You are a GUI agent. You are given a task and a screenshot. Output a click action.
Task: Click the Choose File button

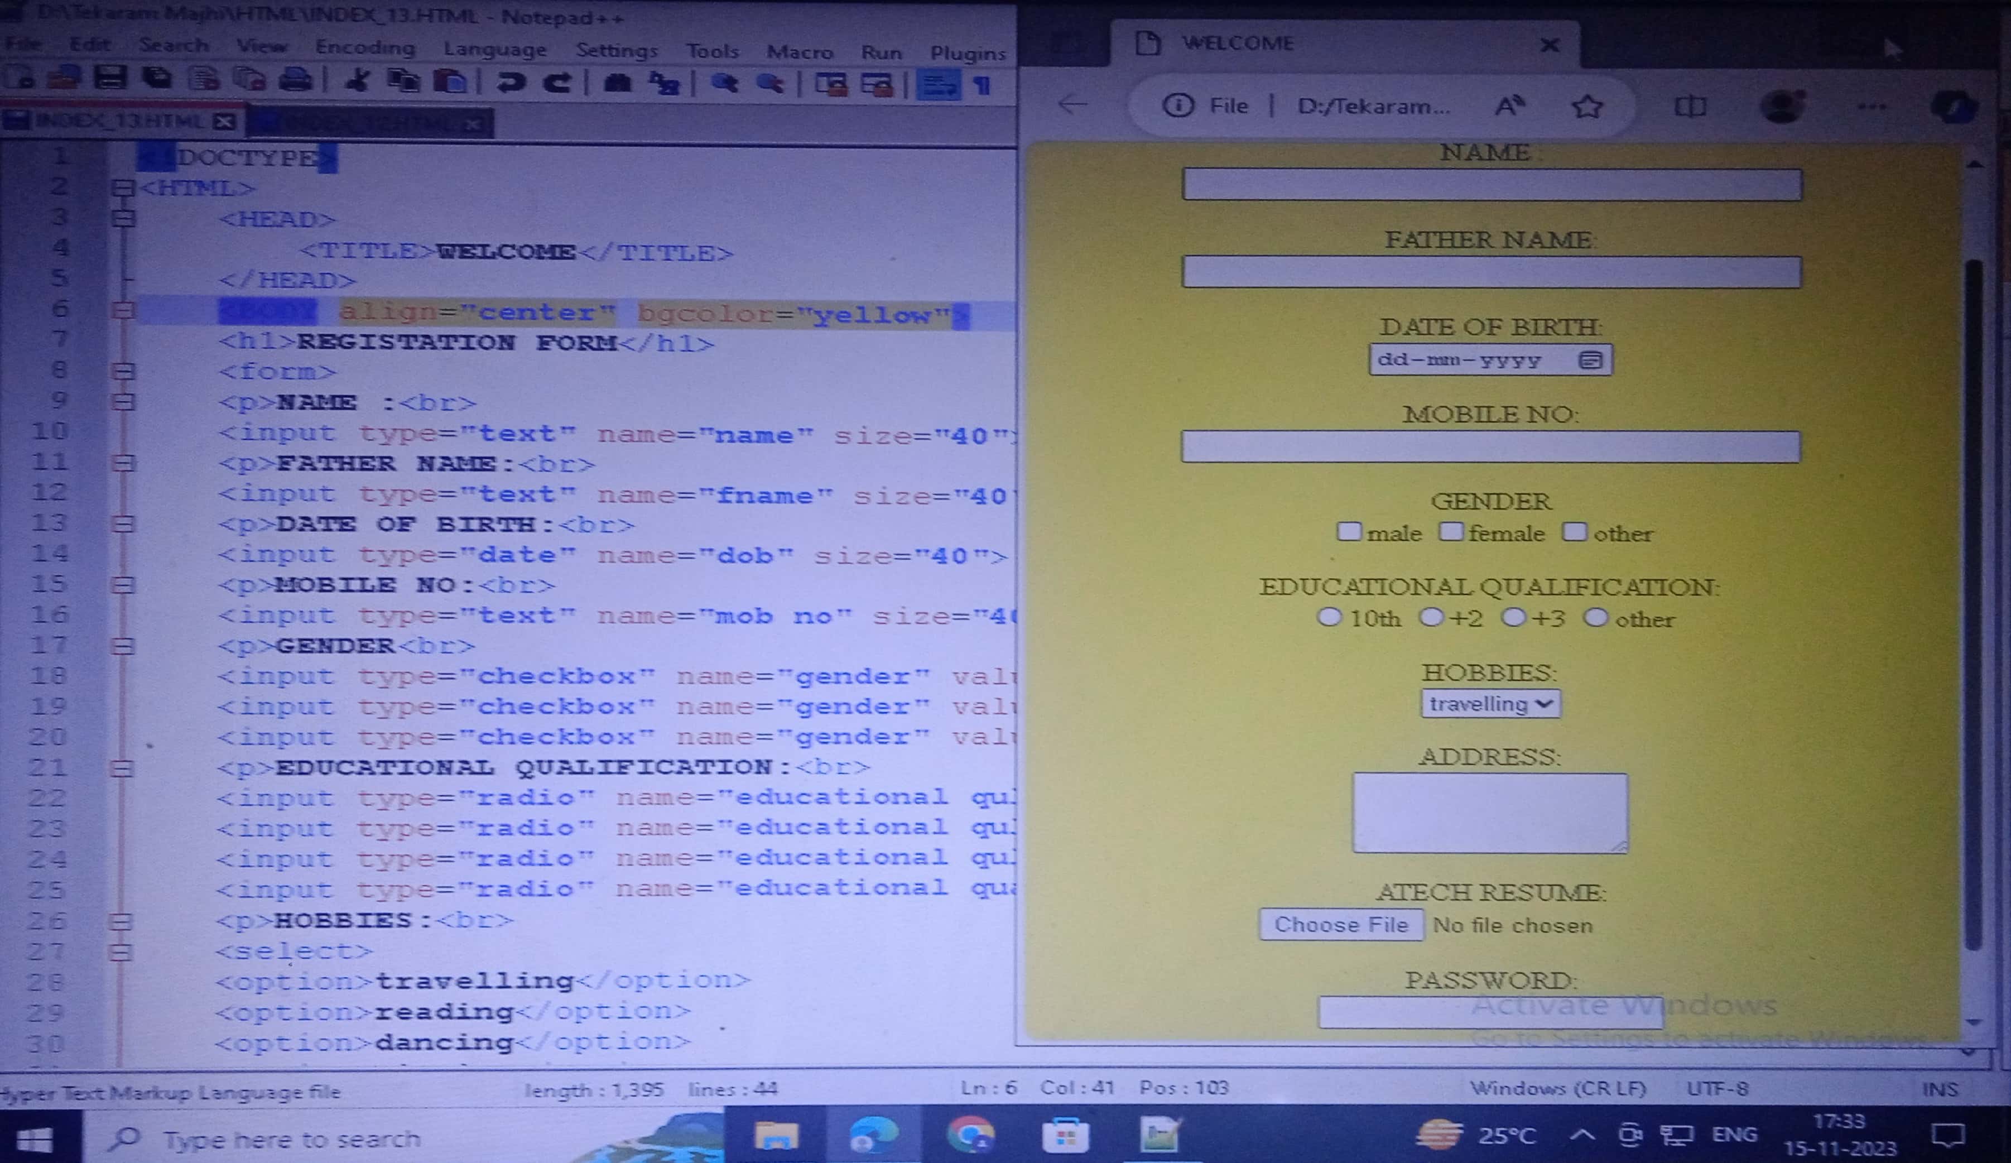[1341, 924]
